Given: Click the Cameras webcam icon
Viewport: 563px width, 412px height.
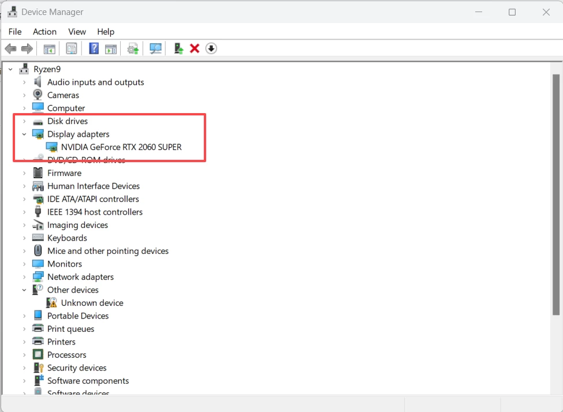Looking at the screenshot, I should pyautogui.click(x=38, y=95).
